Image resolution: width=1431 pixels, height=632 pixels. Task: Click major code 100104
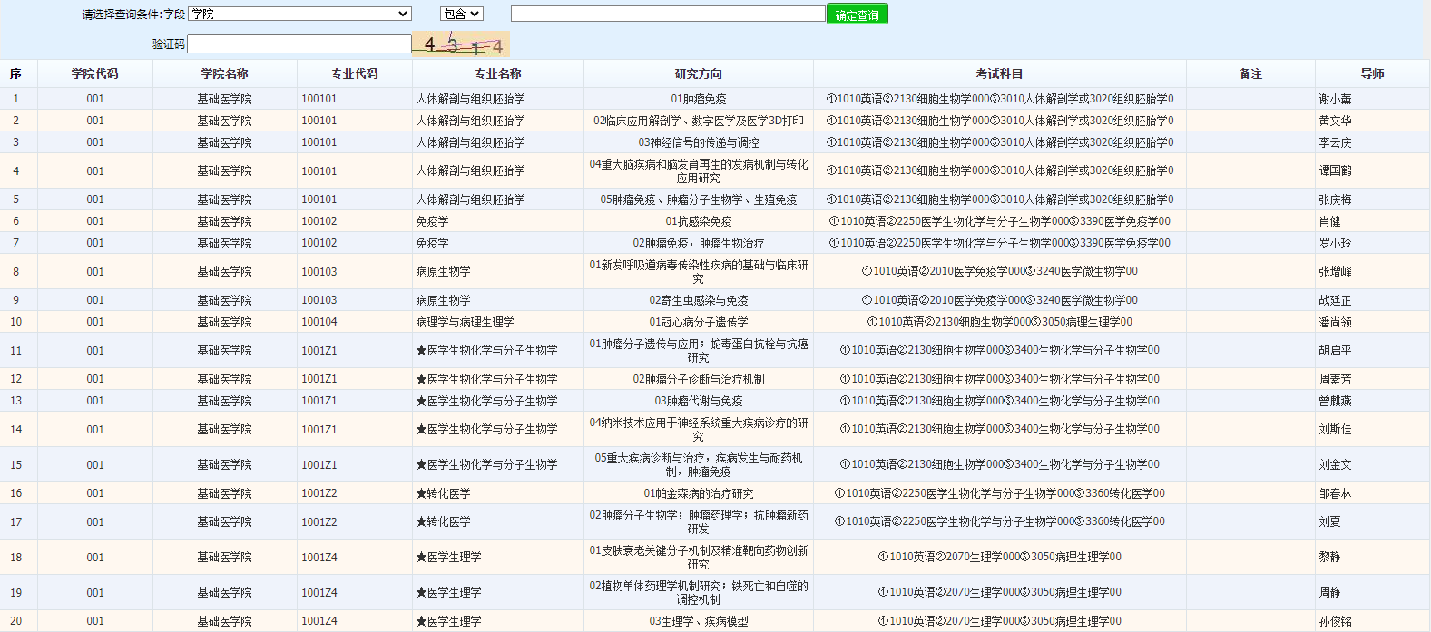pyautogui.click(x=319, y=322)
